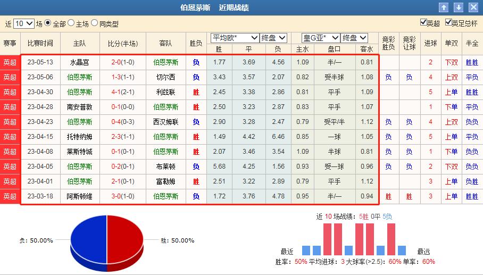Viewport: 483px width, 275px height.
Task: Open 切尔西 team link
Action: coord(166,77)
